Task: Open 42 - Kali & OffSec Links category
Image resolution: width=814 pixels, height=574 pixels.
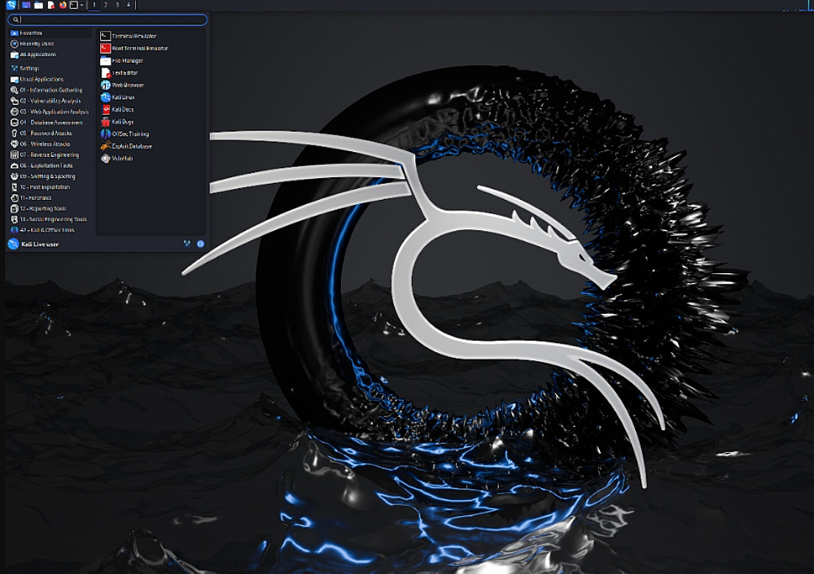Action: click(50, 230)
